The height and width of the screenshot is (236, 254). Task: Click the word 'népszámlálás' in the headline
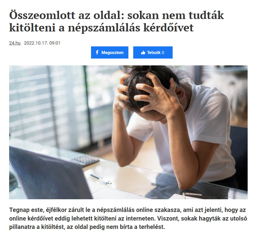pos(104,28)
